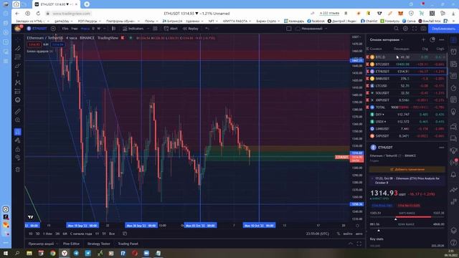Toggle log scale button
The image size is (459, 258).
pyautogui.click(x=348, y=234)
